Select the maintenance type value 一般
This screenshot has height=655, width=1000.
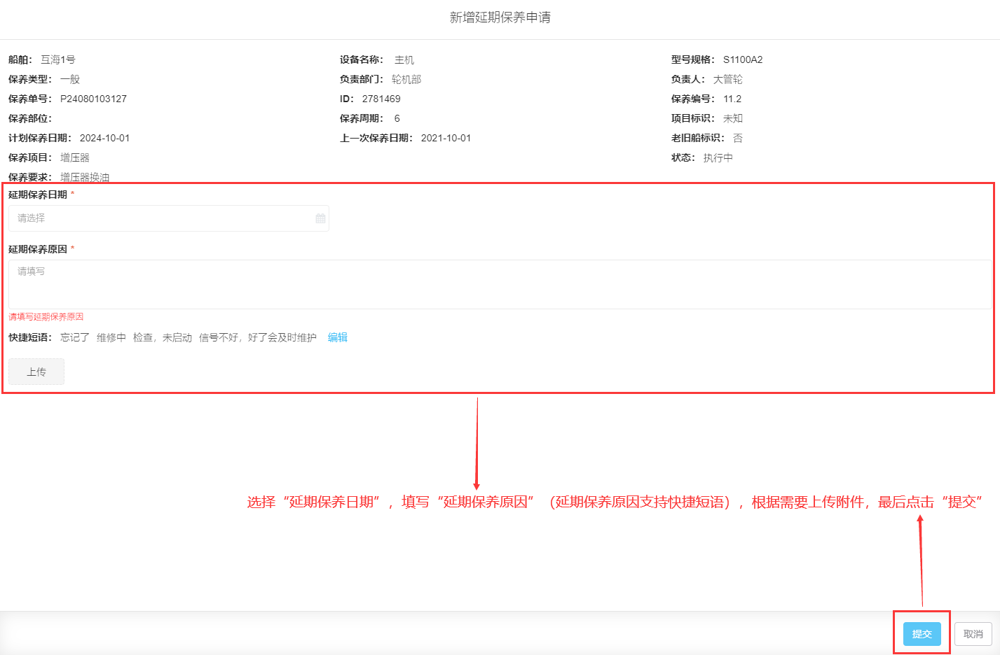[70, 79]
